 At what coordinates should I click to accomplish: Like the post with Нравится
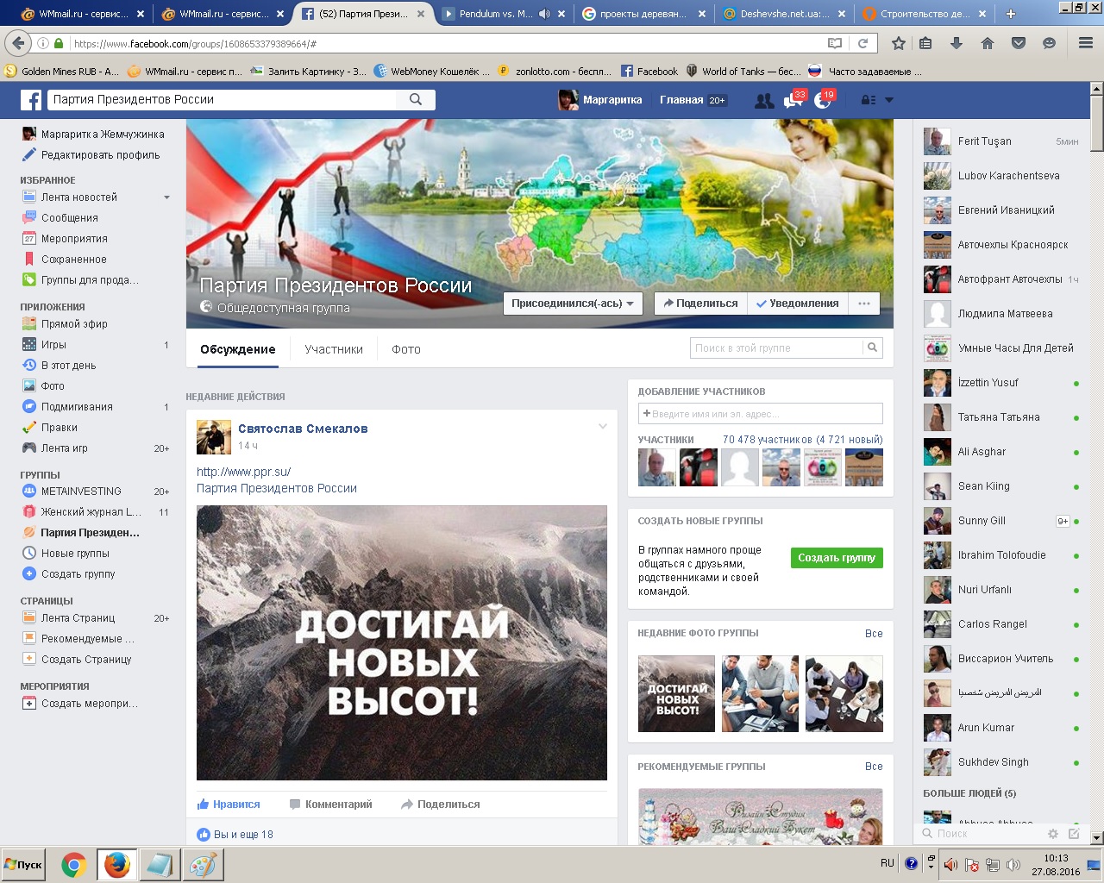tap(229, 805)
